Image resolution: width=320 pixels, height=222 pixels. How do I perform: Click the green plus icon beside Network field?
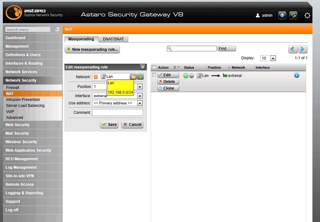(x=140, y=77)
